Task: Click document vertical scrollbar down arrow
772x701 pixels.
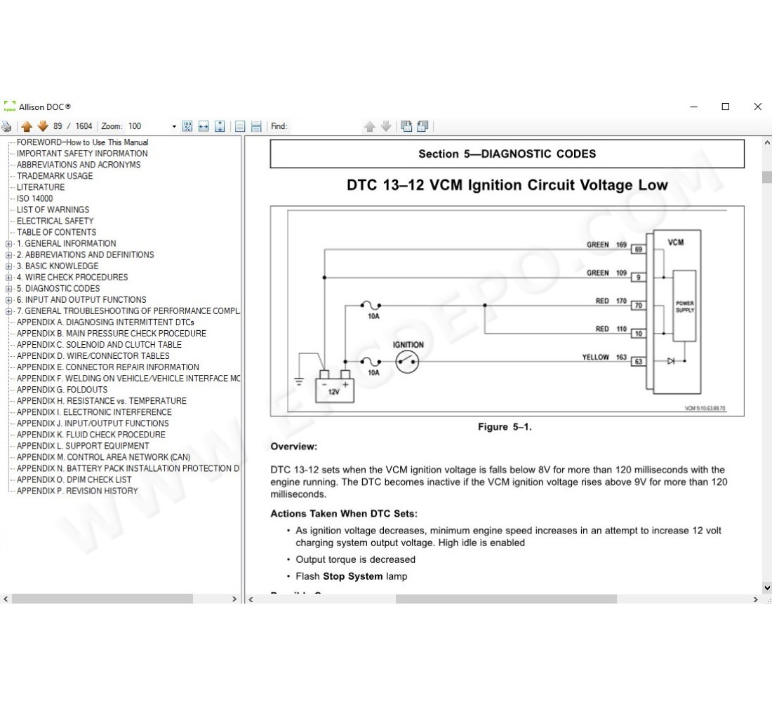Action: 766,587
